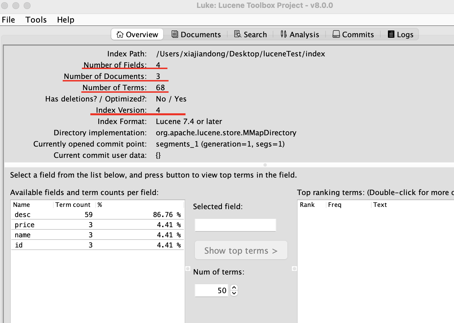Click the Selected field text box
The width and height of the screenshot is (454, 323).
(235, 225)
